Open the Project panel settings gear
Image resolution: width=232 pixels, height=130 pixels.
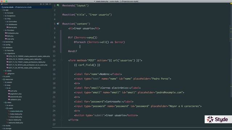47,4
